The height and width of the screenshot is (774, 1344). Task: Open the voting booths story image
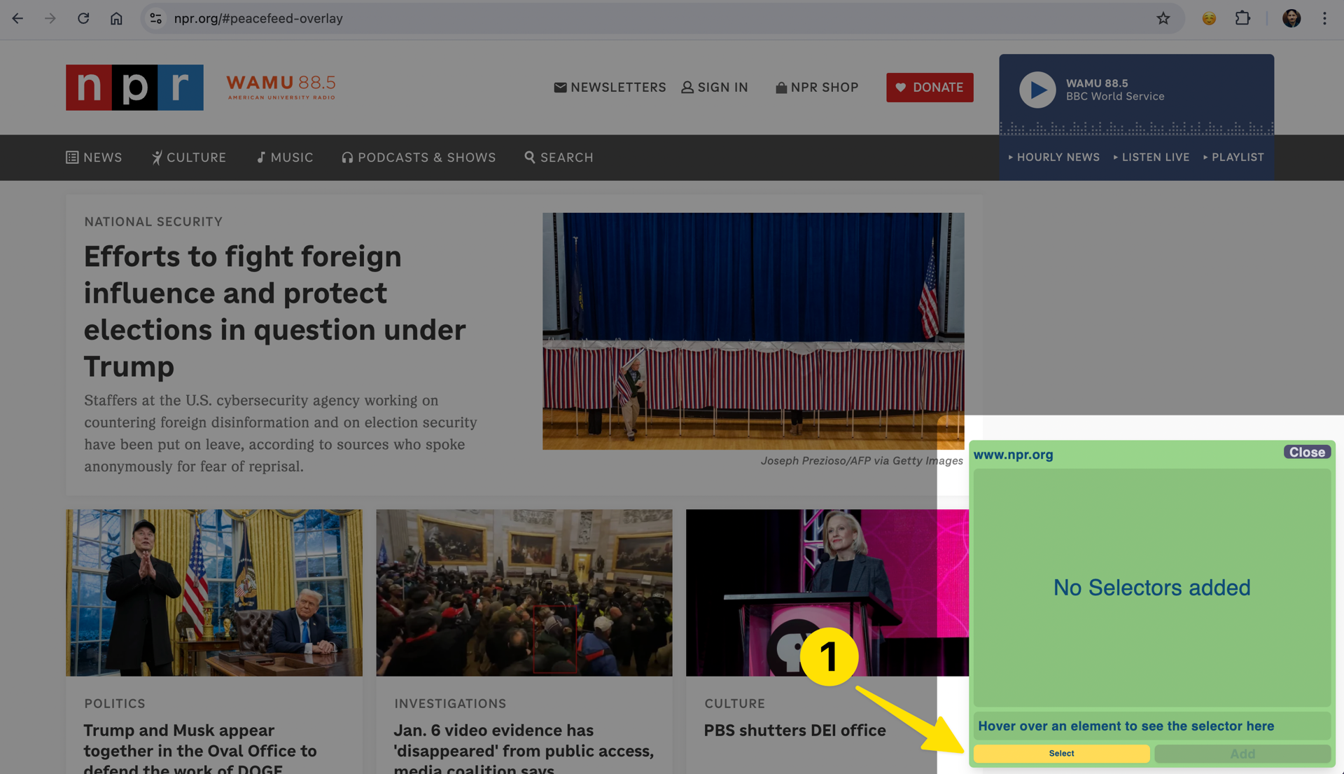(x=753, y=331)
